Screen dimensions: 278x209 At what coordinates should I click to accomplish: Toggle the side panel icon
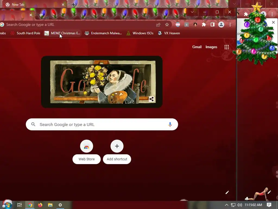click(x=212, y=25)
